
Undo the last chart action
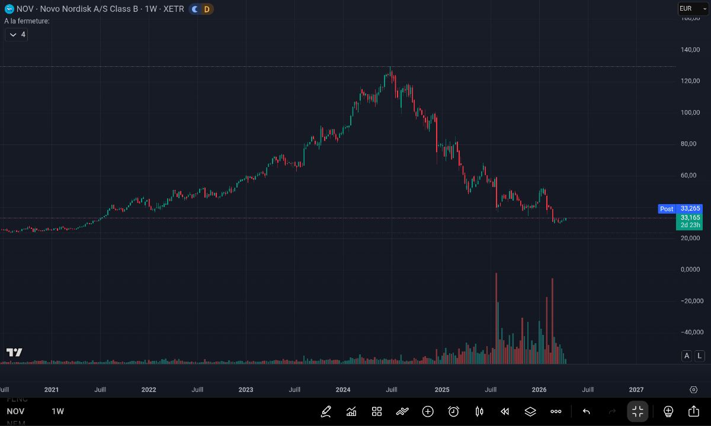click(587, 411)
